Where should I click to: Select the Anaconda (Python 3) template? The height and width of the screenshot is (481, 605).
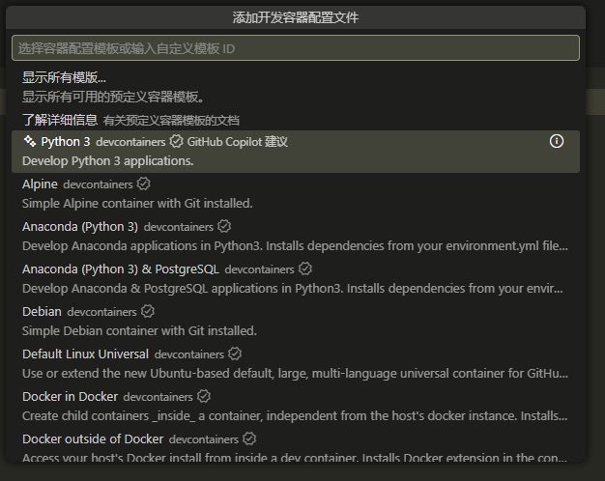[x=296, y=236]
